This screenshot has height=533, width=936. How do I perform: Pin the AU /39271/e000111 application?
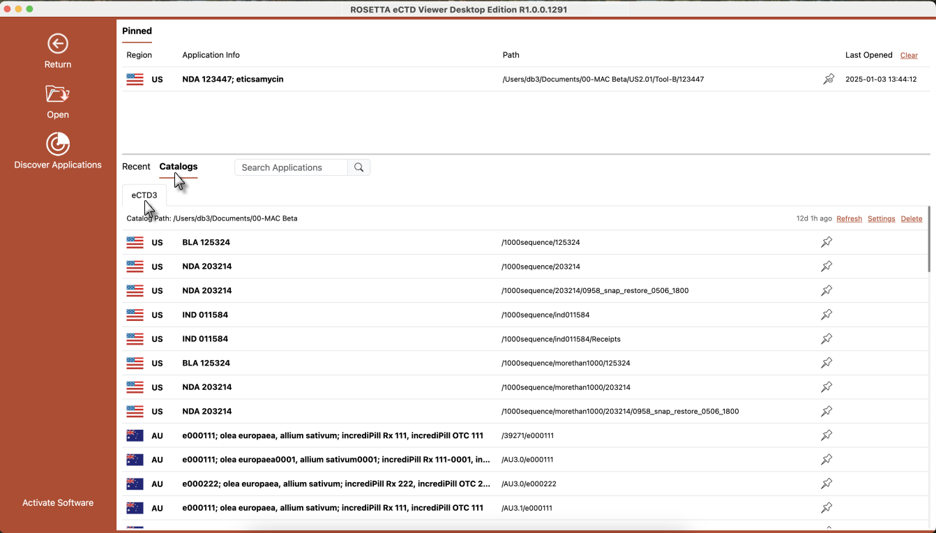pyautogui.click(x=826, y=435)
